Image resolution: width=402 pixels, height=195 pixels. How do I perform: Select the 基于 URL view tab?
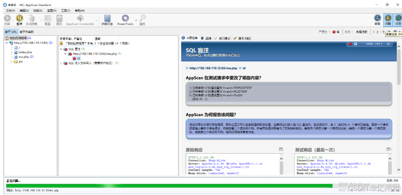(10, 32)
